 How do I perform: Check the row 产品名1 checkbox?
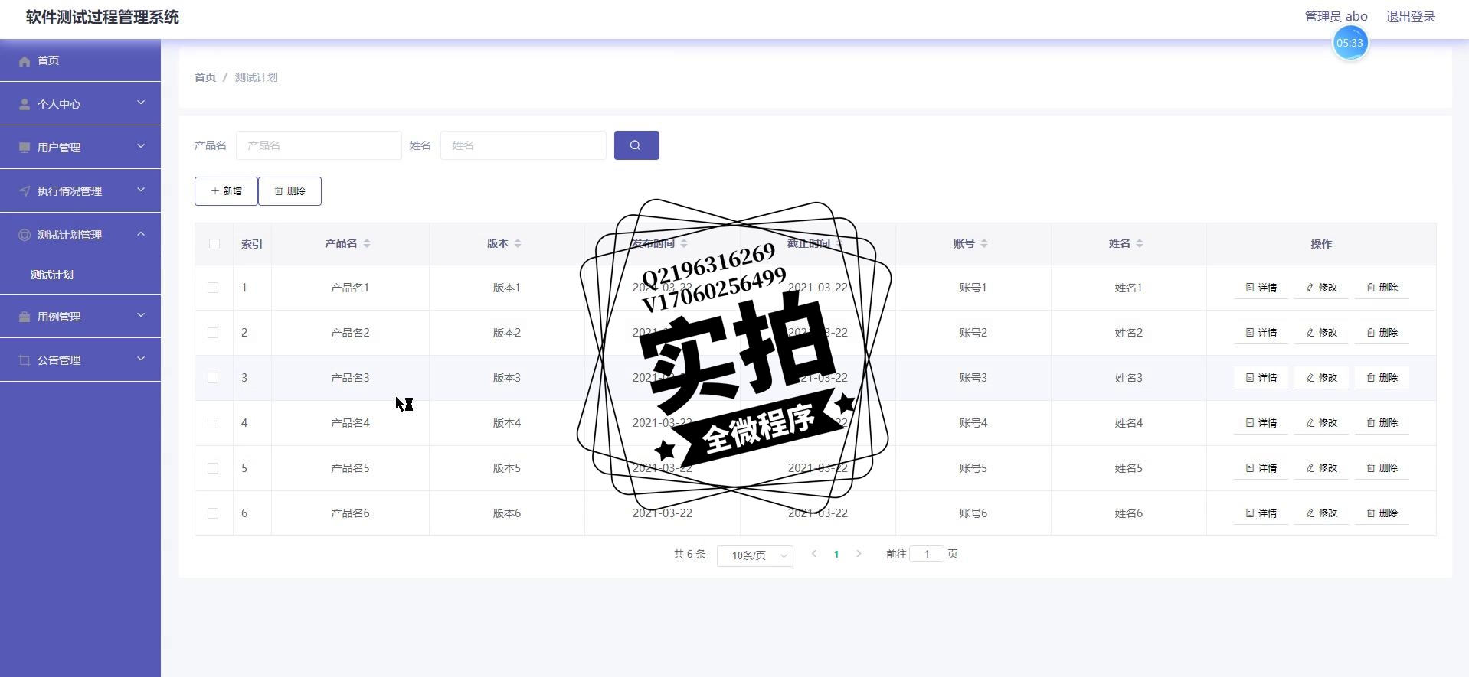click(x=213, y=288)
